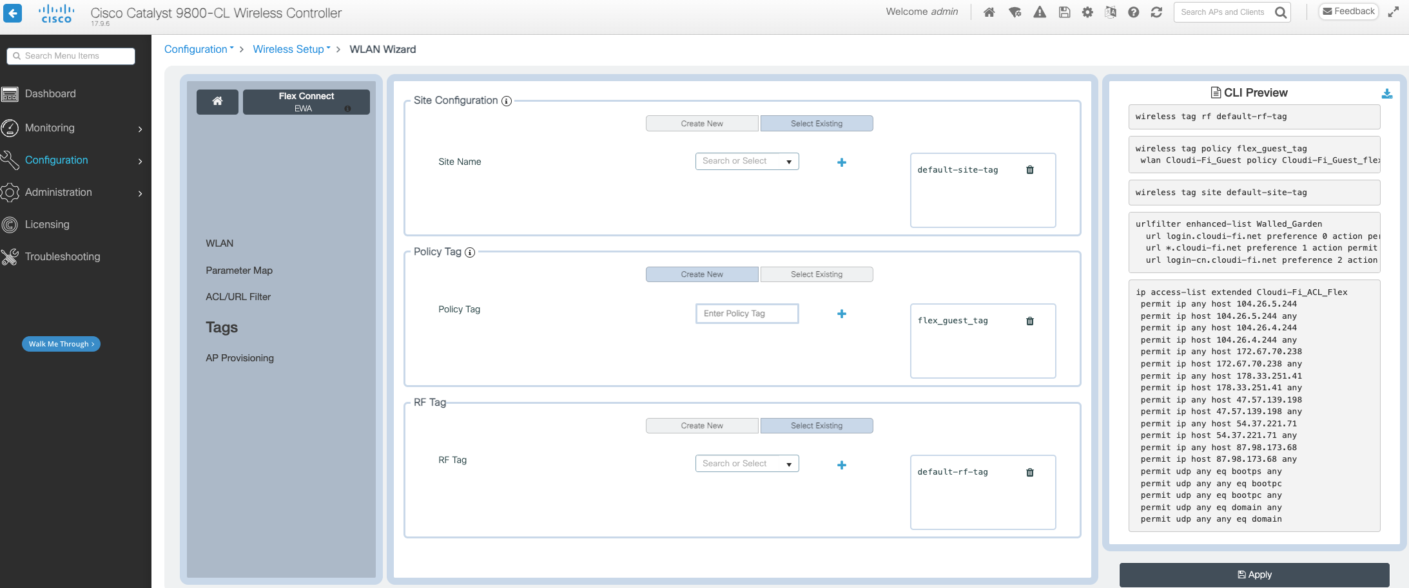Click the Walk Me Through button
The width and height of the screenshot is (1409, 588).
pyautogui.click(x=61, y=344)
